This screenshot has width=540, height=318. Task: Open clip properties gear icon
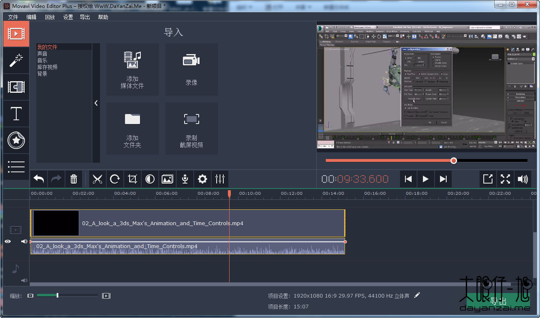tap(202, 179)
